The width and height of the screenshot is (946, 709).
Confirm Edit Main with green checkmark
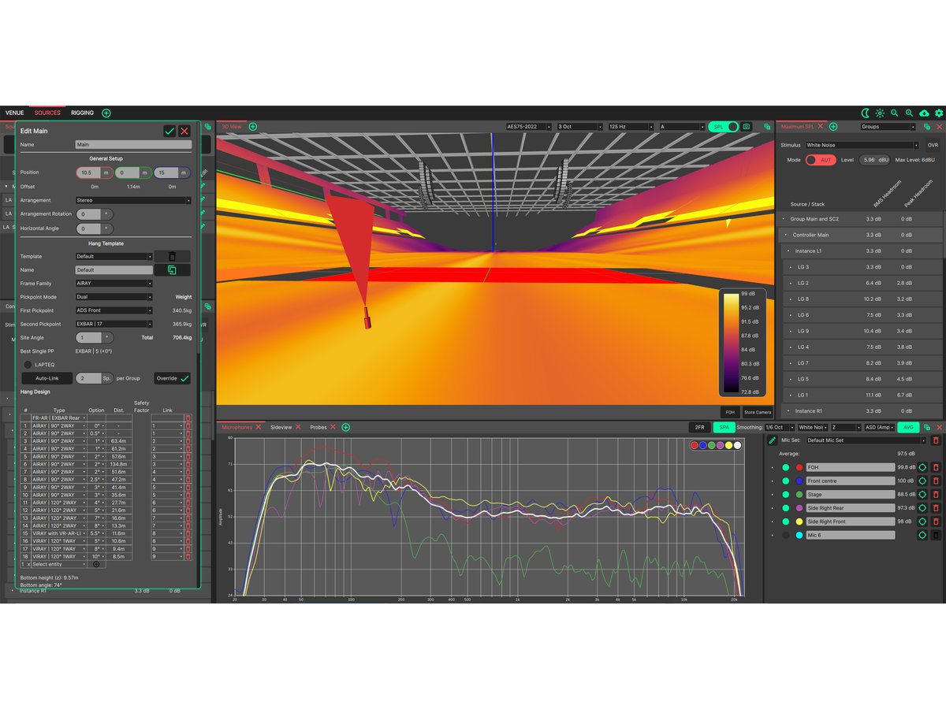pos(169,131)
